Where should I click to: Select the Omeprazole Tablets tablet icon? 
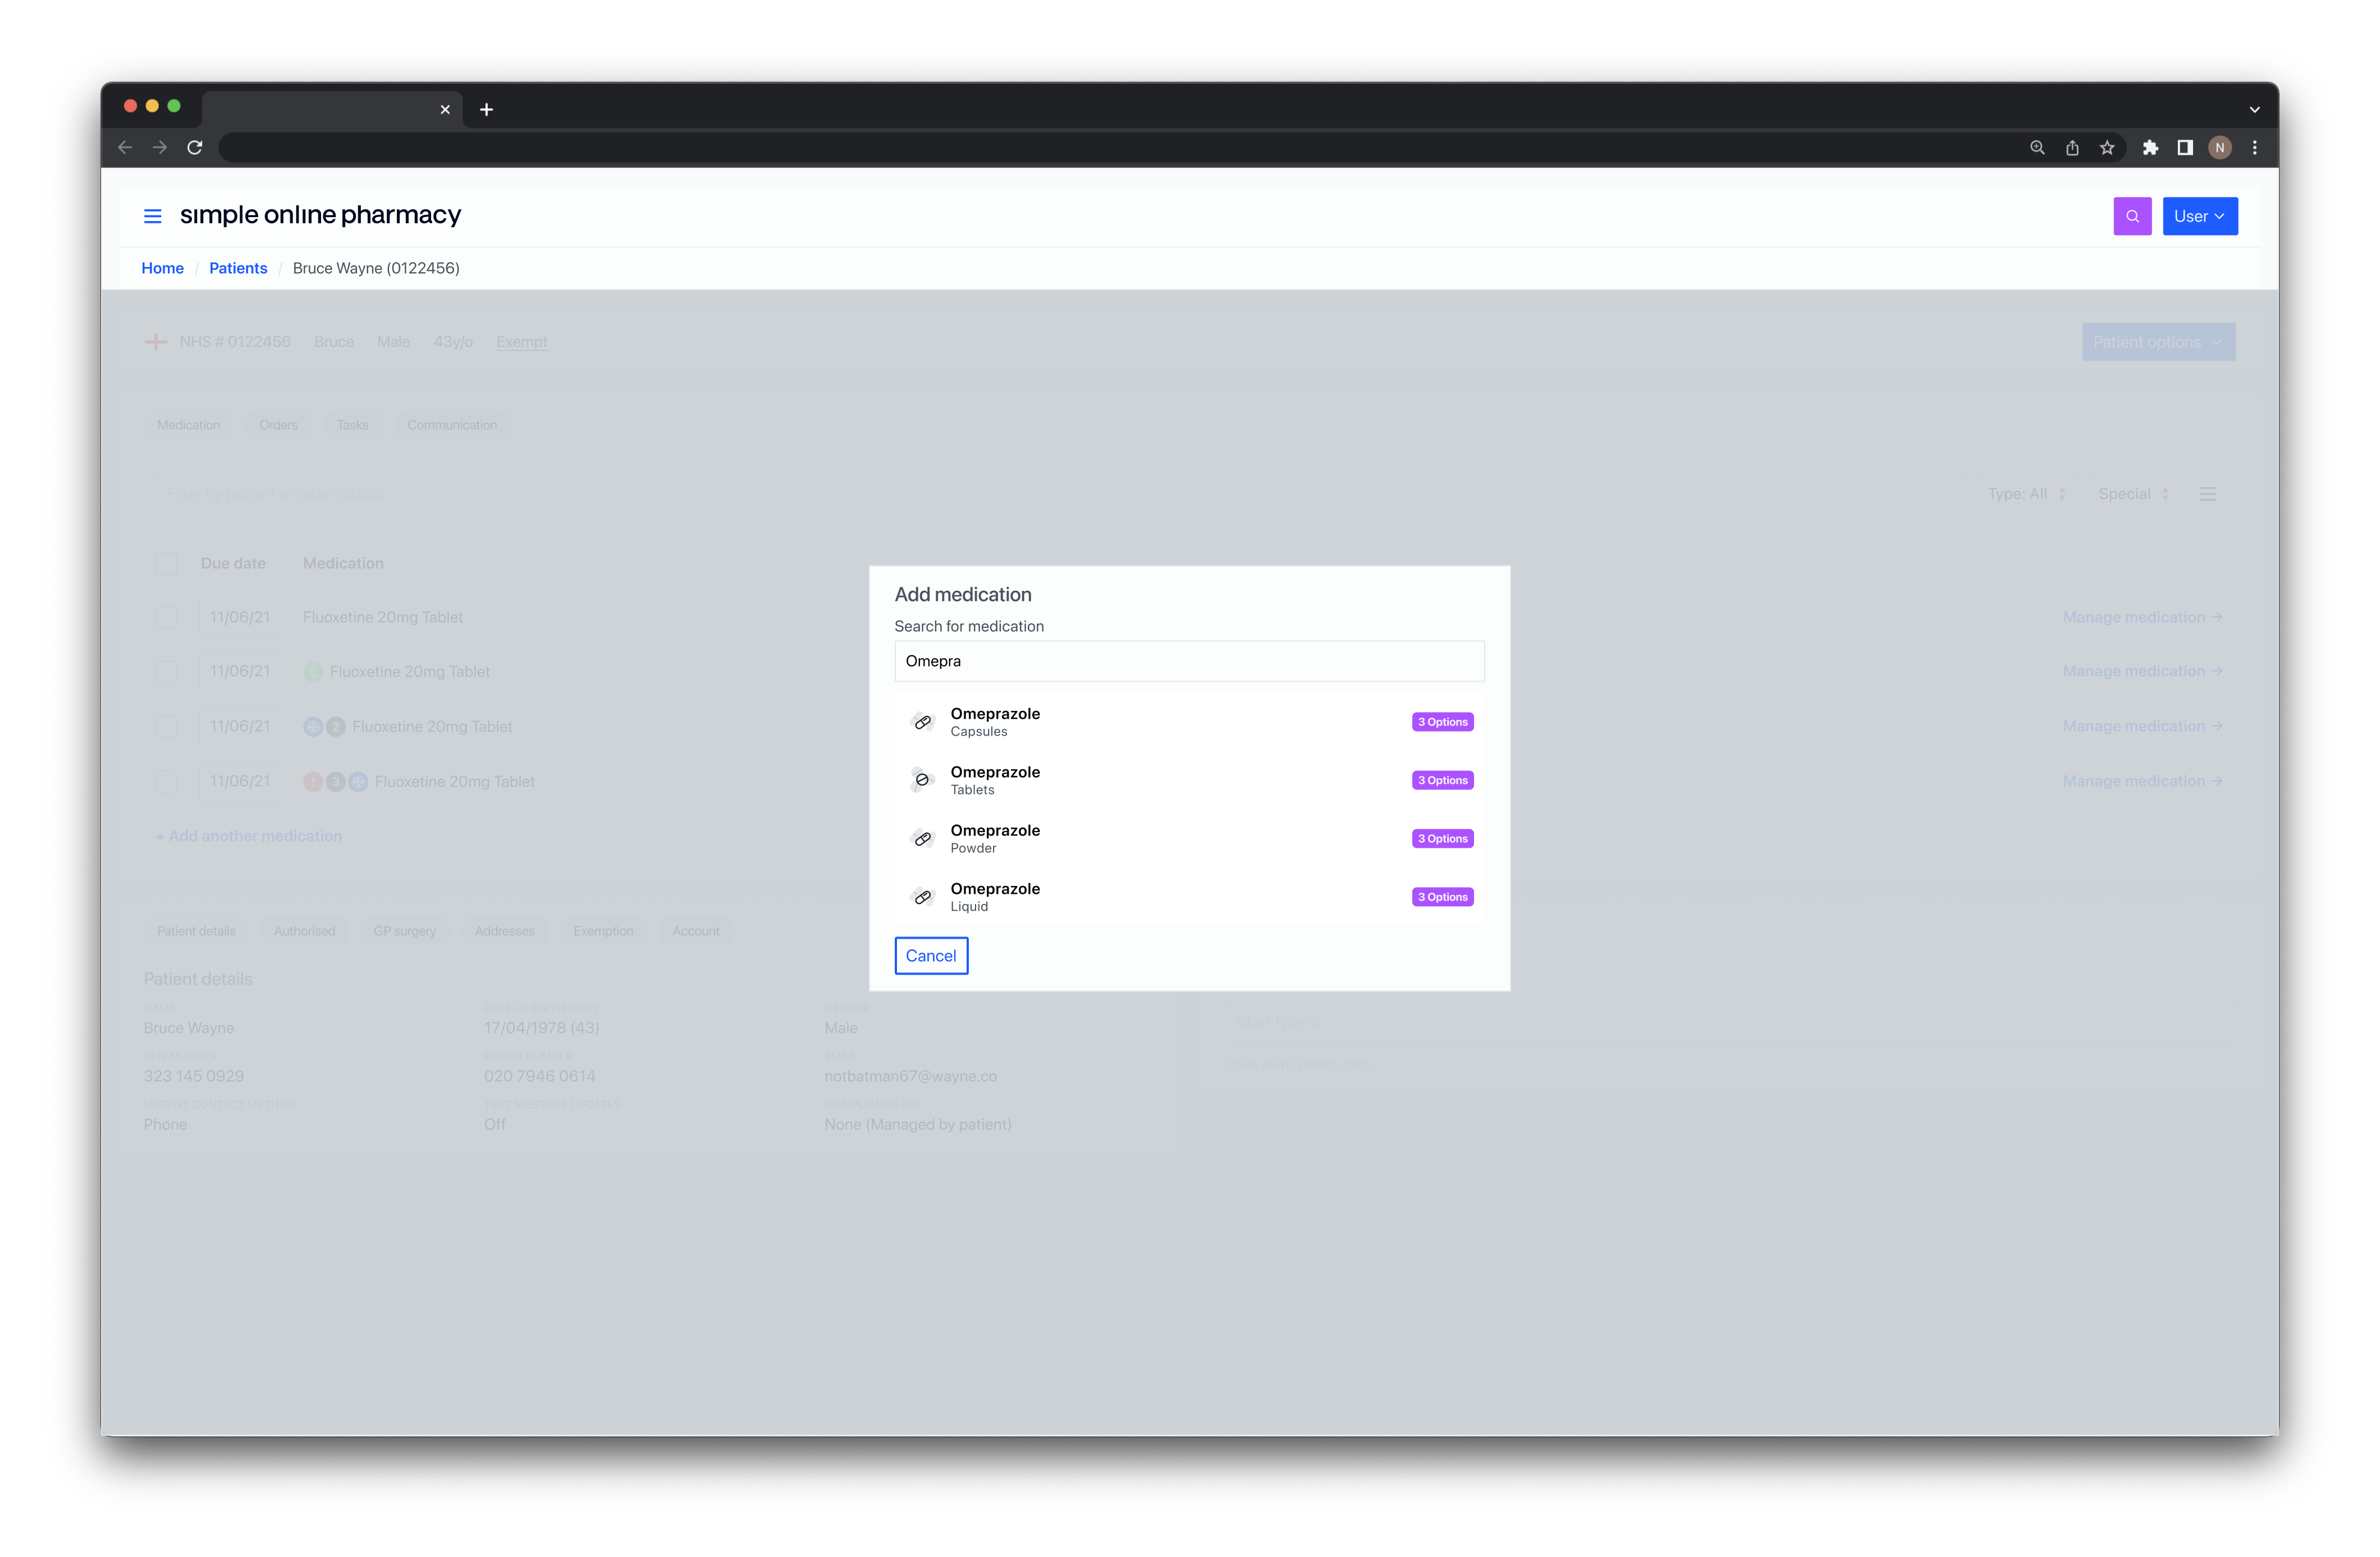[x=922, y=779]
